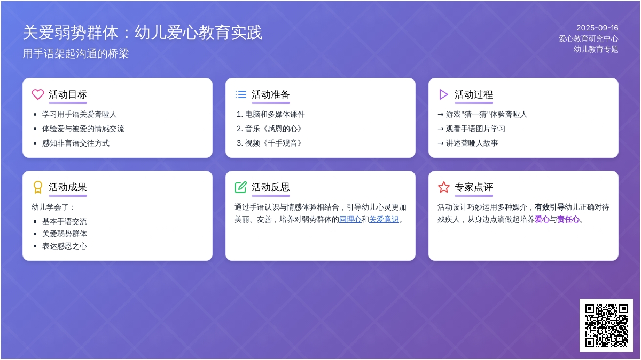This screenshot has height=360, width=641.
Task: Select bullet item 学习用手语关爱聋哑人
Action: (x=80, y=114)
